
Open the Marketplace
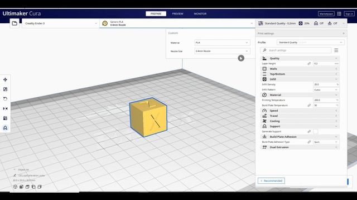pyautogui.click(x=326, y=14)
